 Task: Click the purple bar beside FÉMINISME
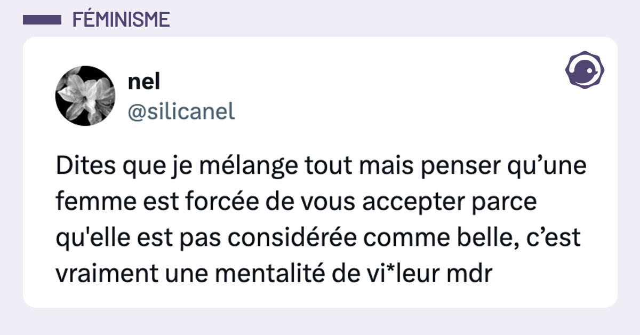click(x=43, y=20)
